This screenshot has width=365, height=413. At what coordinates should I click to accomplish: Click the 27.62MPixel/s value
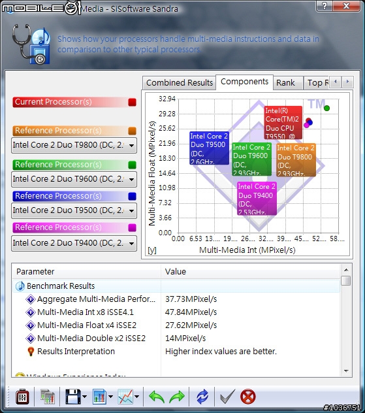pos(191,325)
